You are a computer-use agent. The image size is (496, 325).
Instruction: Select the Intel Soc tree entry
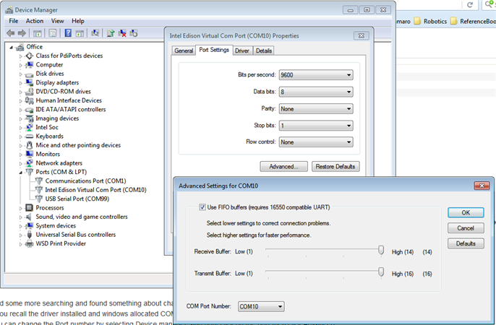pos(47,127)
